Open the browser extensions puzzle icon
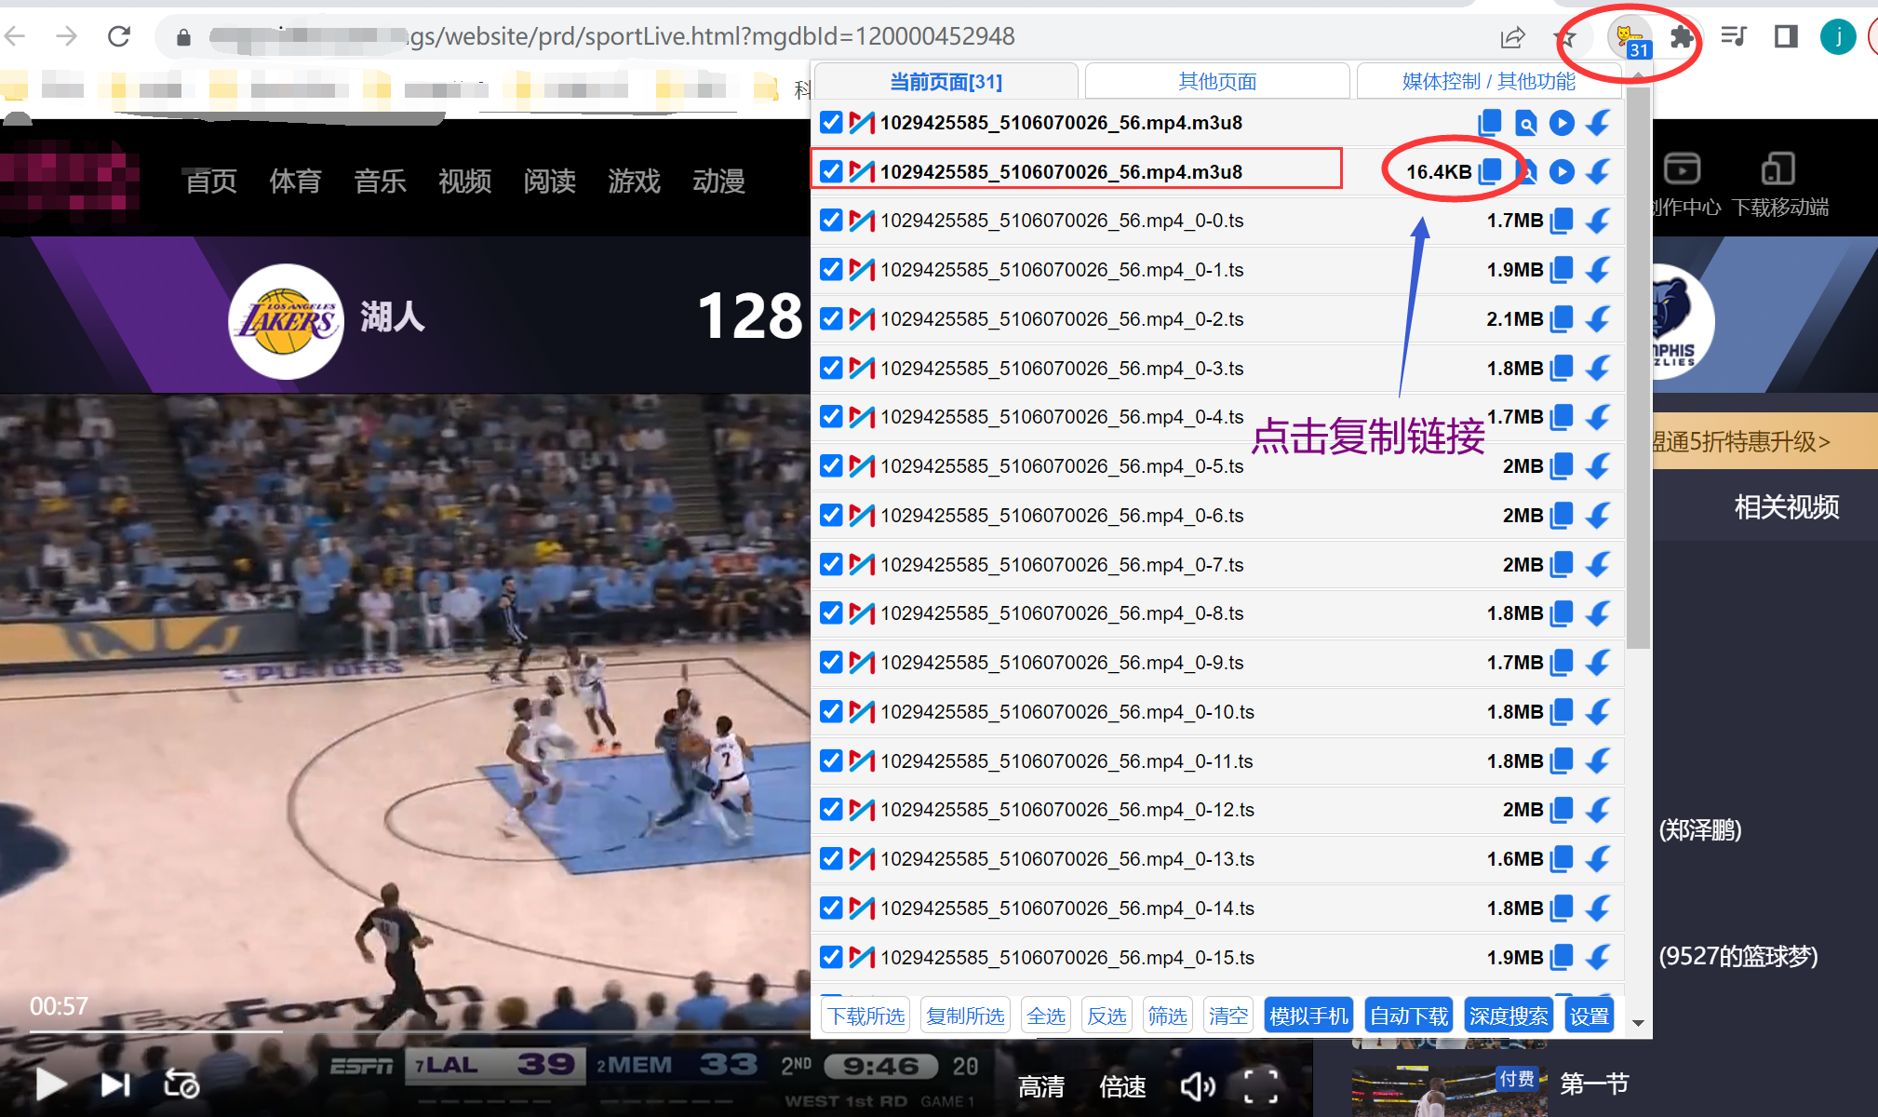Viewport: 1878px width, 1117px height. (1682, 37)
